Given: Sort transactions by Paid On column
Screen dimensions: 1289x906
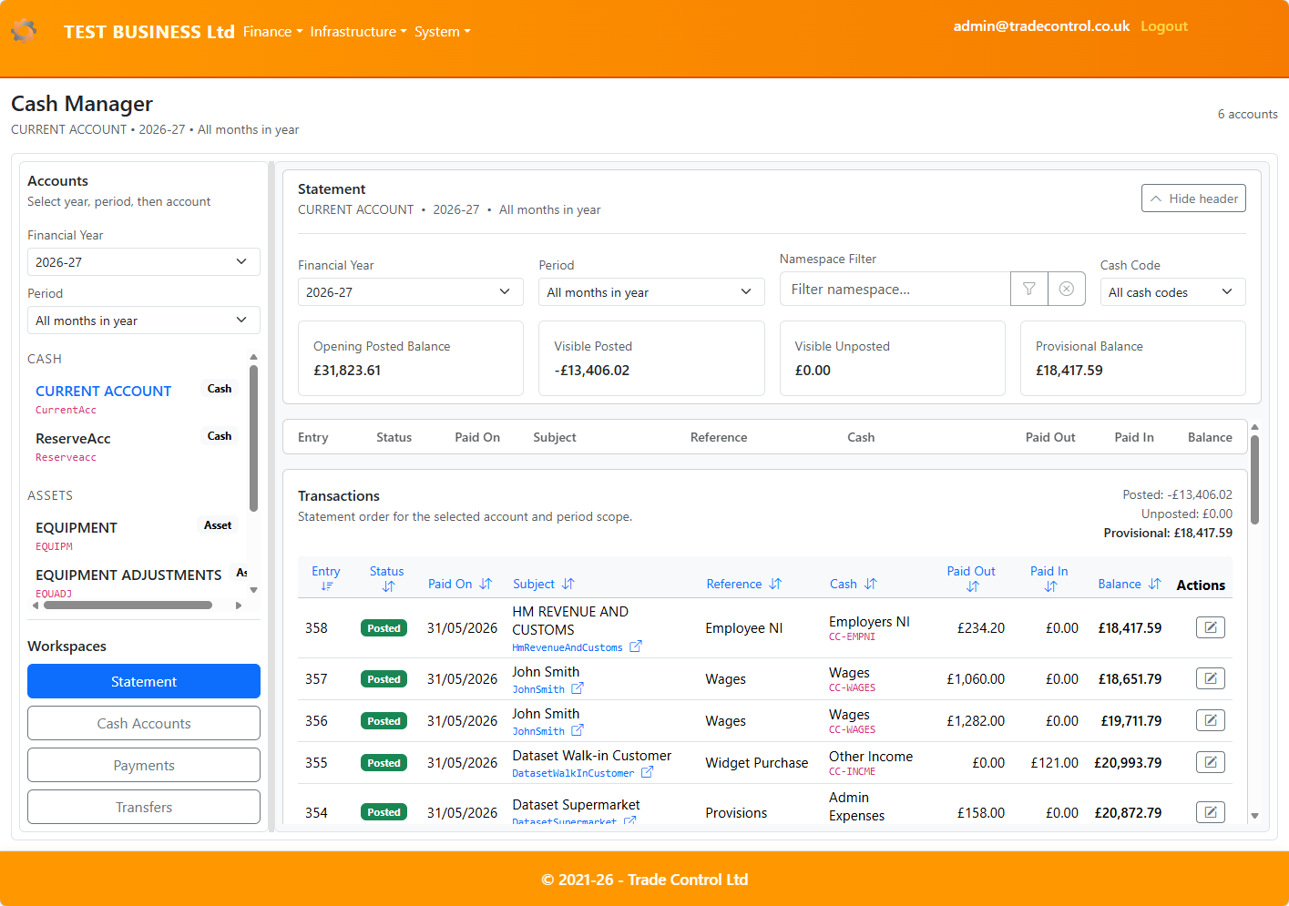Looking at the screenshot, I should (x=460, y=584).
